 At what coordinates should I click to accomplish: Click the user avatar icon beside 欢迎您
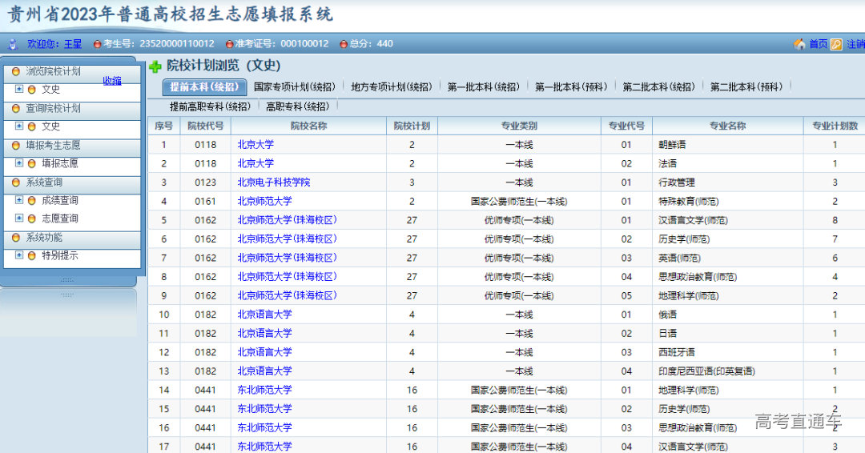13,44
